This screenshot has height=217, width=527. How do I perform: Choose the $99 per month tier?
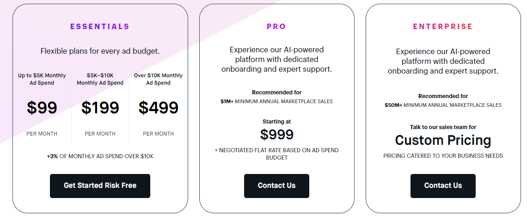(42, 108)
